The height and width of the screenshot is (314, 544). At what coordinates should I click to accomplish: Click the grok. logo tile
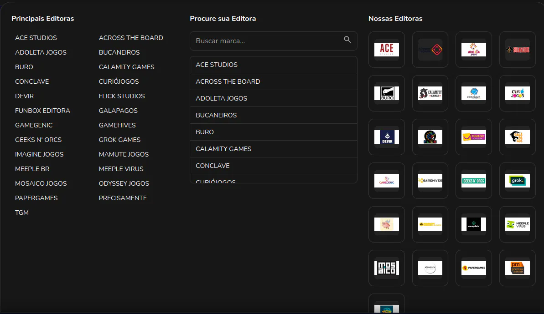pyautogui.click(x=517, y=181)
